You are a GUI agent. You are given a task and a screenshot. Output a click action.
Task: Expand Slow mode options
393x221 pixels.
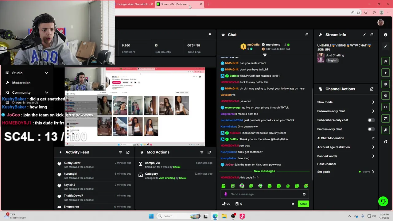373,102
